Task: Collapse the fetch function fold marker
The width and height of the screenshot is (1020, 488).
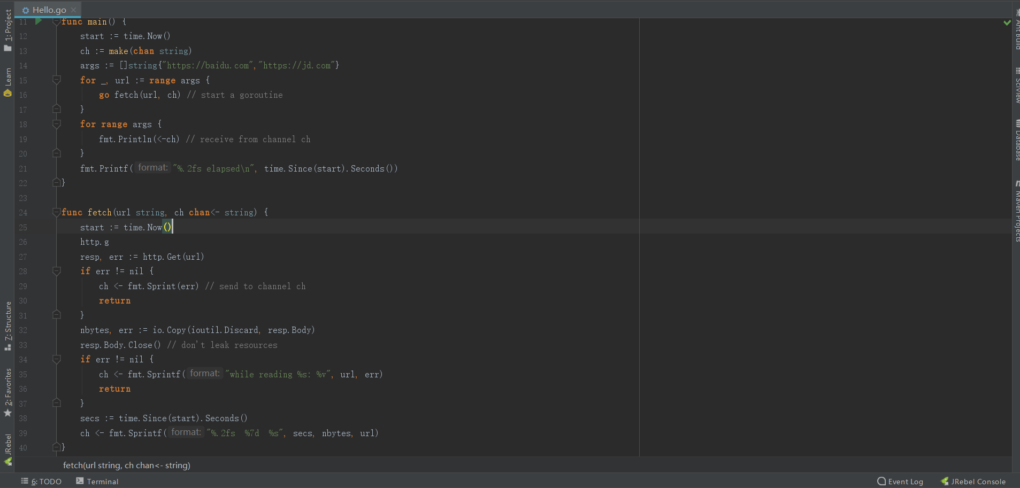Action: (56, 212)
